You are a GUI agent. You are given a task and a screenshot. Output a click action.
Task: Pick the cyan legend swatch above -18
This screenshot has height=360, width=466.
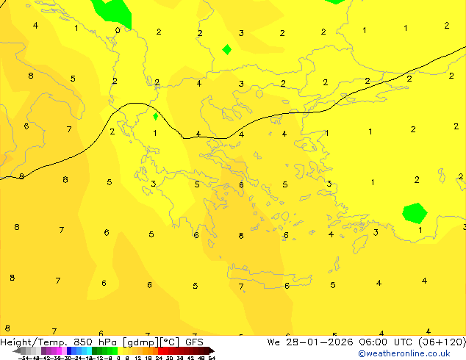coord(89,350)
